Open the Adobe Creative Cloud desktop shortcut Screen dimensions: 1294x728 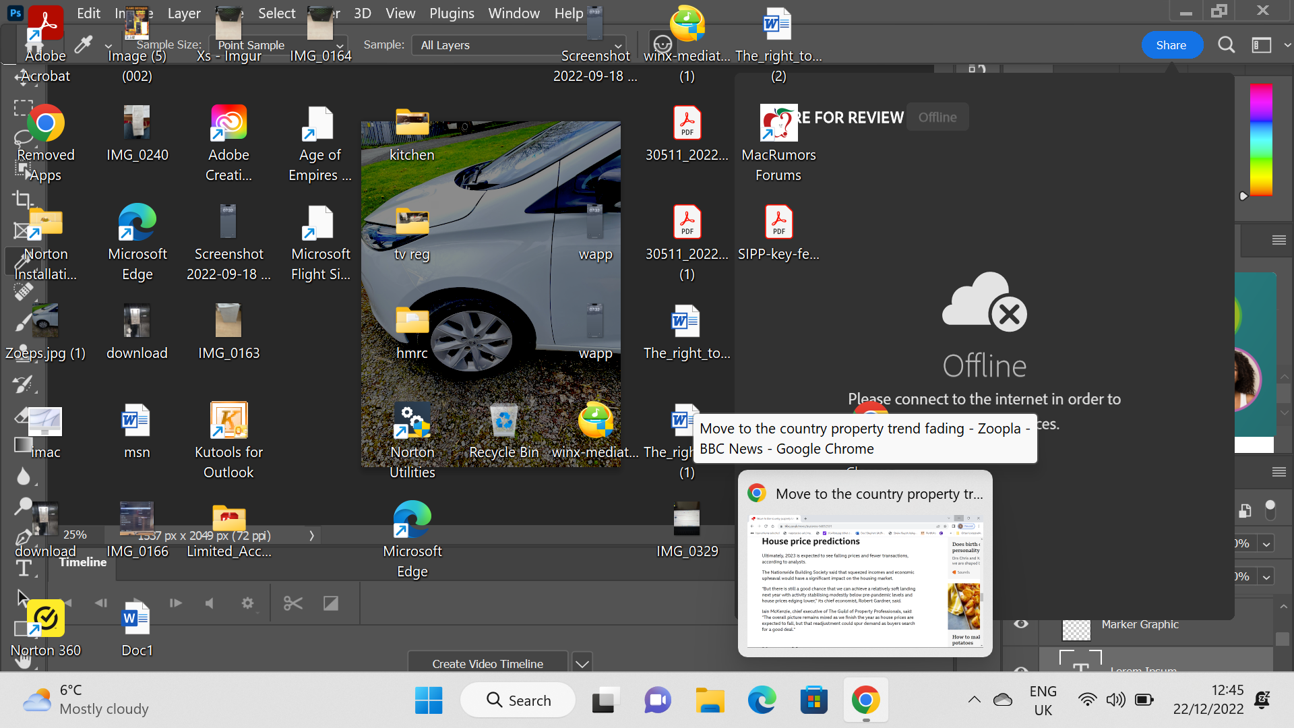pyautogui.click(x=228, y=143)
